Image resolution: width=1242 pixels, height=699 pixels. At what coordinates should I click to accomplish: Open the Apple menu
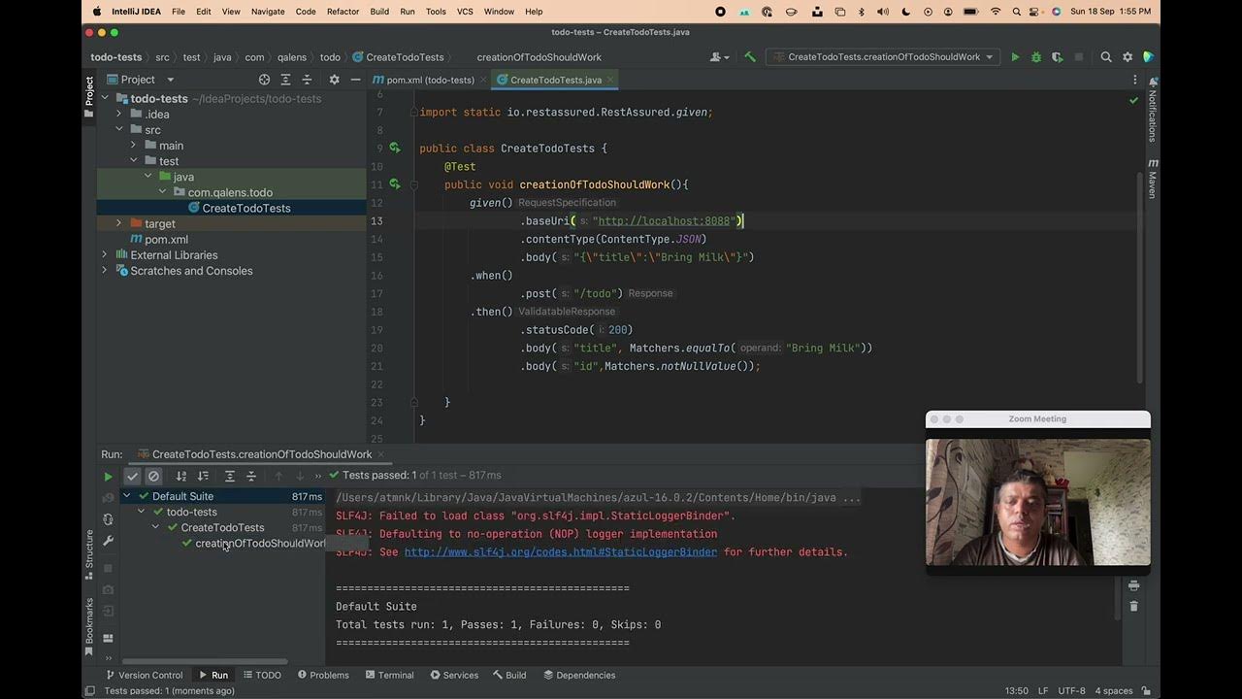96,12
